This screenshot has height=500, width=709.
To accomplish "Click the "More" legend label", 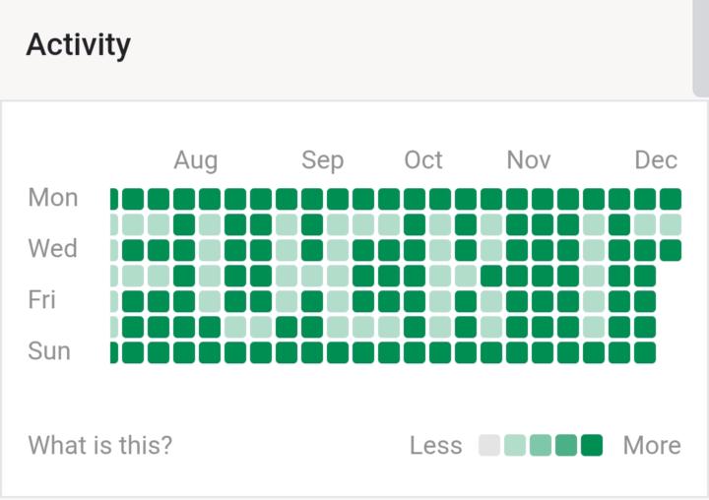I will pyautogui.click(x=652, y=446).
